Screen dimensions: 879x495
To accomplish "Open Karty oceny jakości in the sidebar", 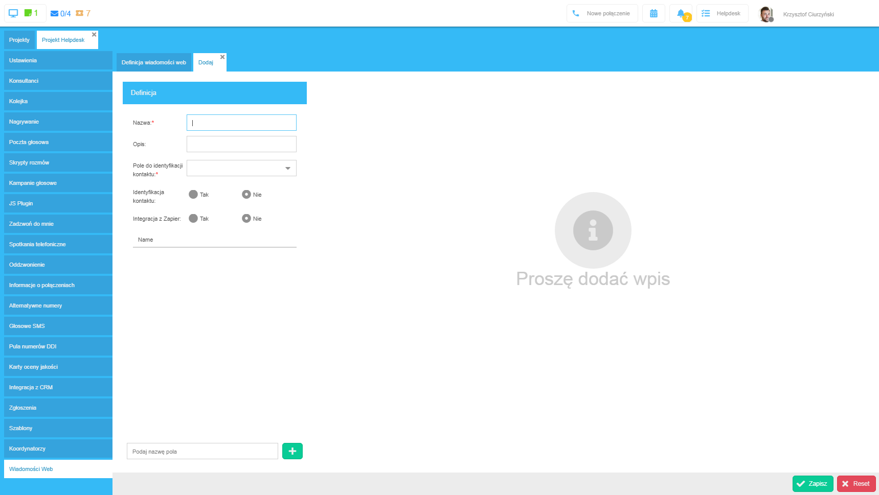I will coord(58,367).
